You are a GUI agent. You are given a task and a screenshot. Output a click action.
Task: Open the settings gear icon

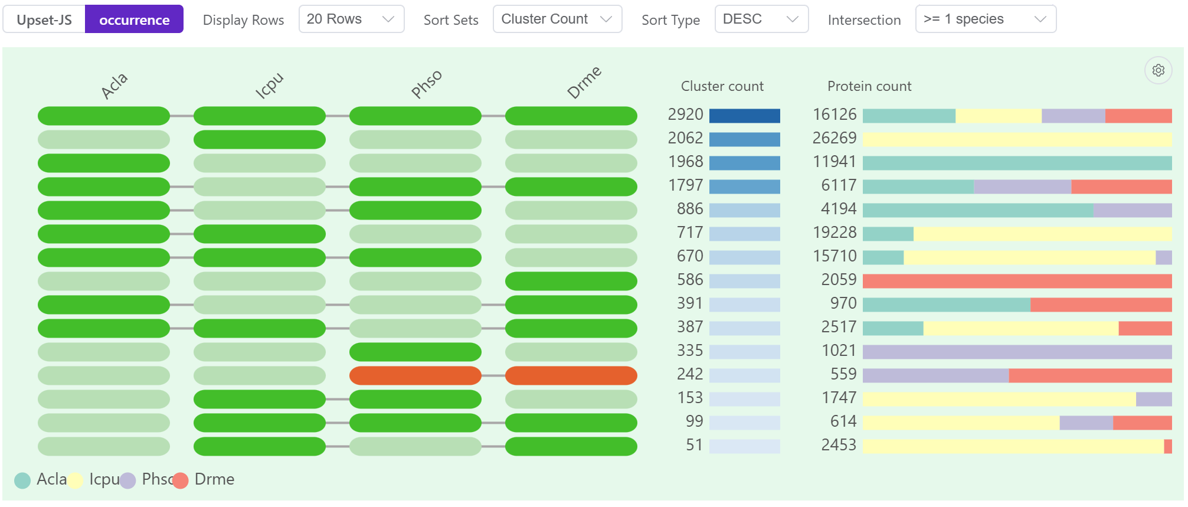point(1158,71)
